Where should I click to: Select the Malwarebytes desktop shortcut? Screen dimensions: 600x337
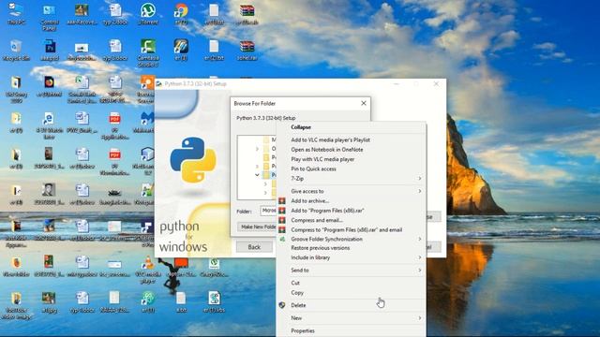(x=147, y=122)
